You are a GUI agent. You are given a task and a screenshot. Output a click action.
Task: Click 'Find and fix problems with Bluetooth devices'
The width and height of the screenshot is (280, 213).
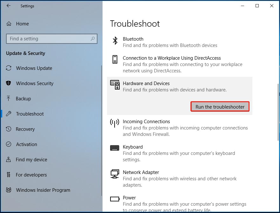170,45
